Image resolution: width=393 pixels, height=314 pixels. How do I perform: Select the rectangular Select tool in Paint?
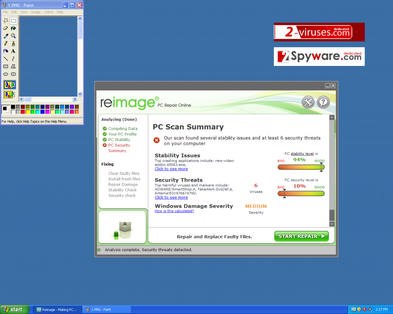tap(13, 21)
